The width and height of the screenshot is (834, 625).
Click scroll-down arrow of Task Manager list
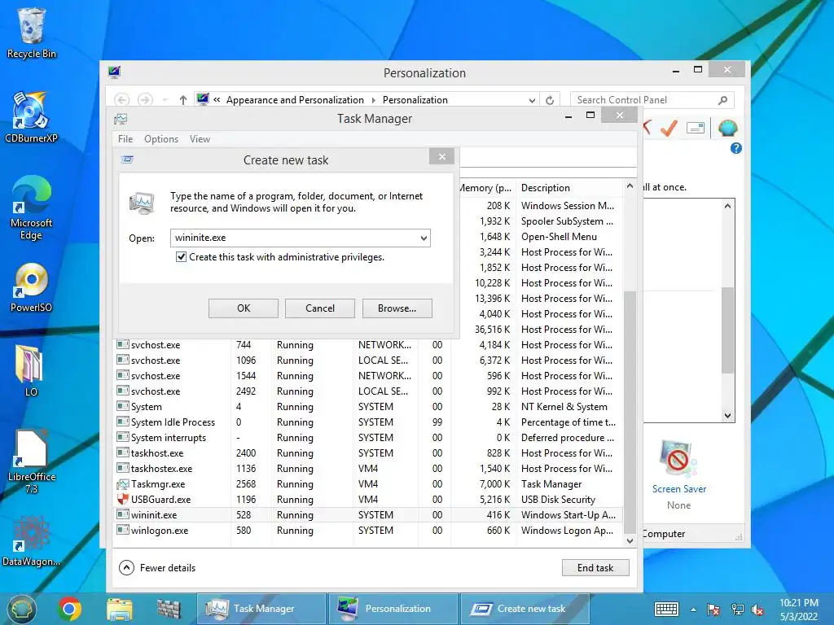tap(630, 541)
